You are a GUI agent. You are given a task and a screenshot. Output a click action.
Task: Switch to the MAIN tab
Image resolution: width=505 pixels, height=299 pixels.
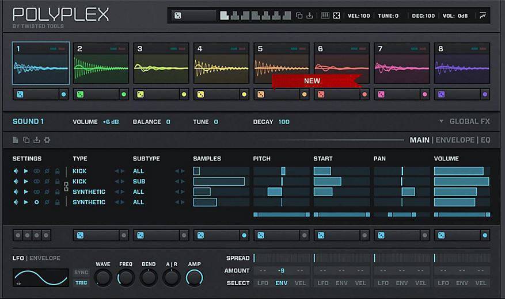[x=419, y=140]
